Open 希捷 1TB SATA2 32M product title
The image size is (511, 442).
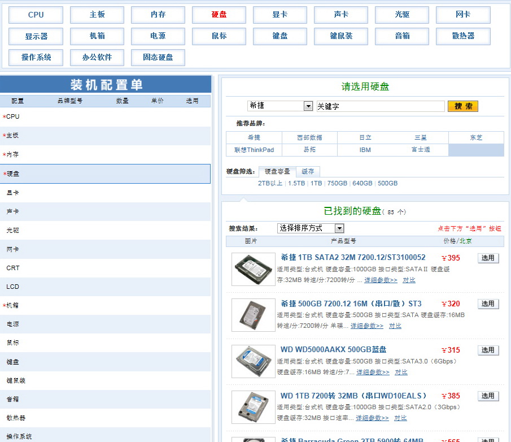click(x=353, y=257)
